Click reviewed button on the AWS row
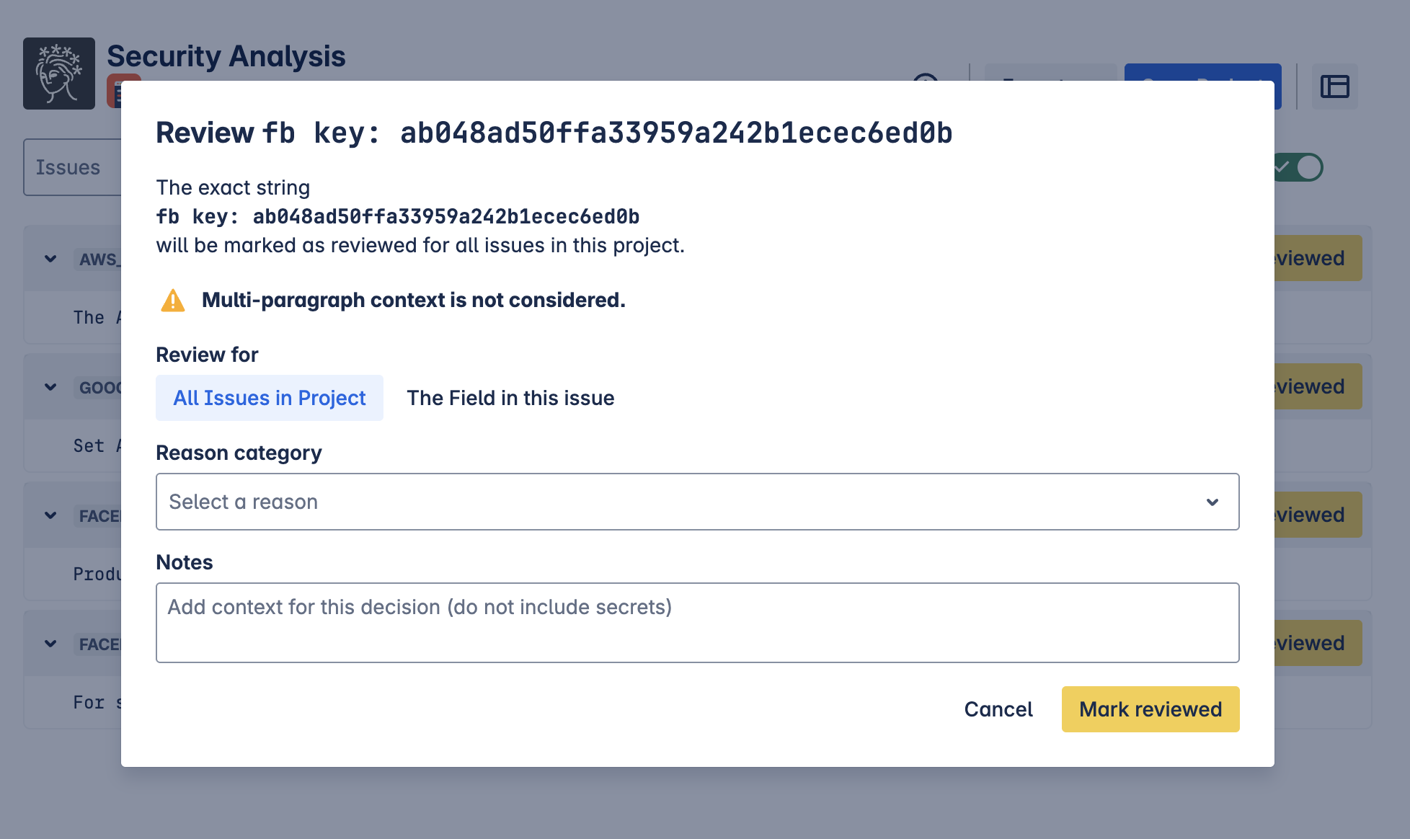Screen dimensions: 1410x839 [x=1318, y=258]
